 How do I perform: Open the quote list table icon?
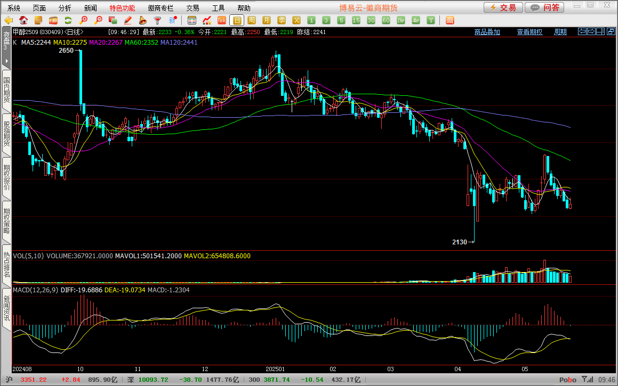pos(192,20)
